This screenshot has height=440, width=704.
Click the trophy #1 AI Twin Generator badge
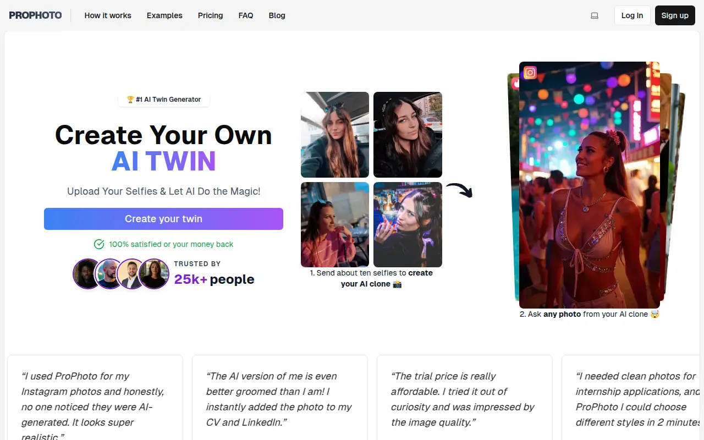(x=164, y=100)
